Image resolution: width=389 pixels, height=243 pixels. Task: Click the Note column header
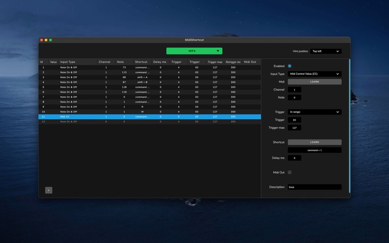(x=124, y=62)
